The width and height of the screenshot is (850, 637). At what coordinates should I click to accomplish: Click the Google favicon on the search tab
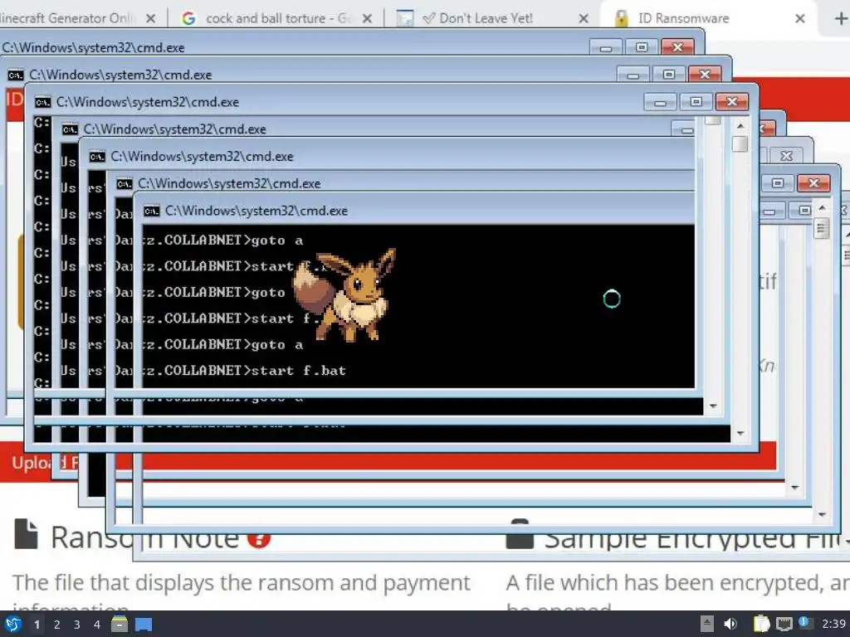tap(188, 18)
